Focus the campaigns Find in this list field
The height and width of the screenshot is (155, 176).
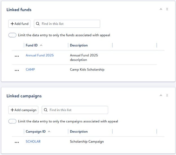(x=75, y=110)
